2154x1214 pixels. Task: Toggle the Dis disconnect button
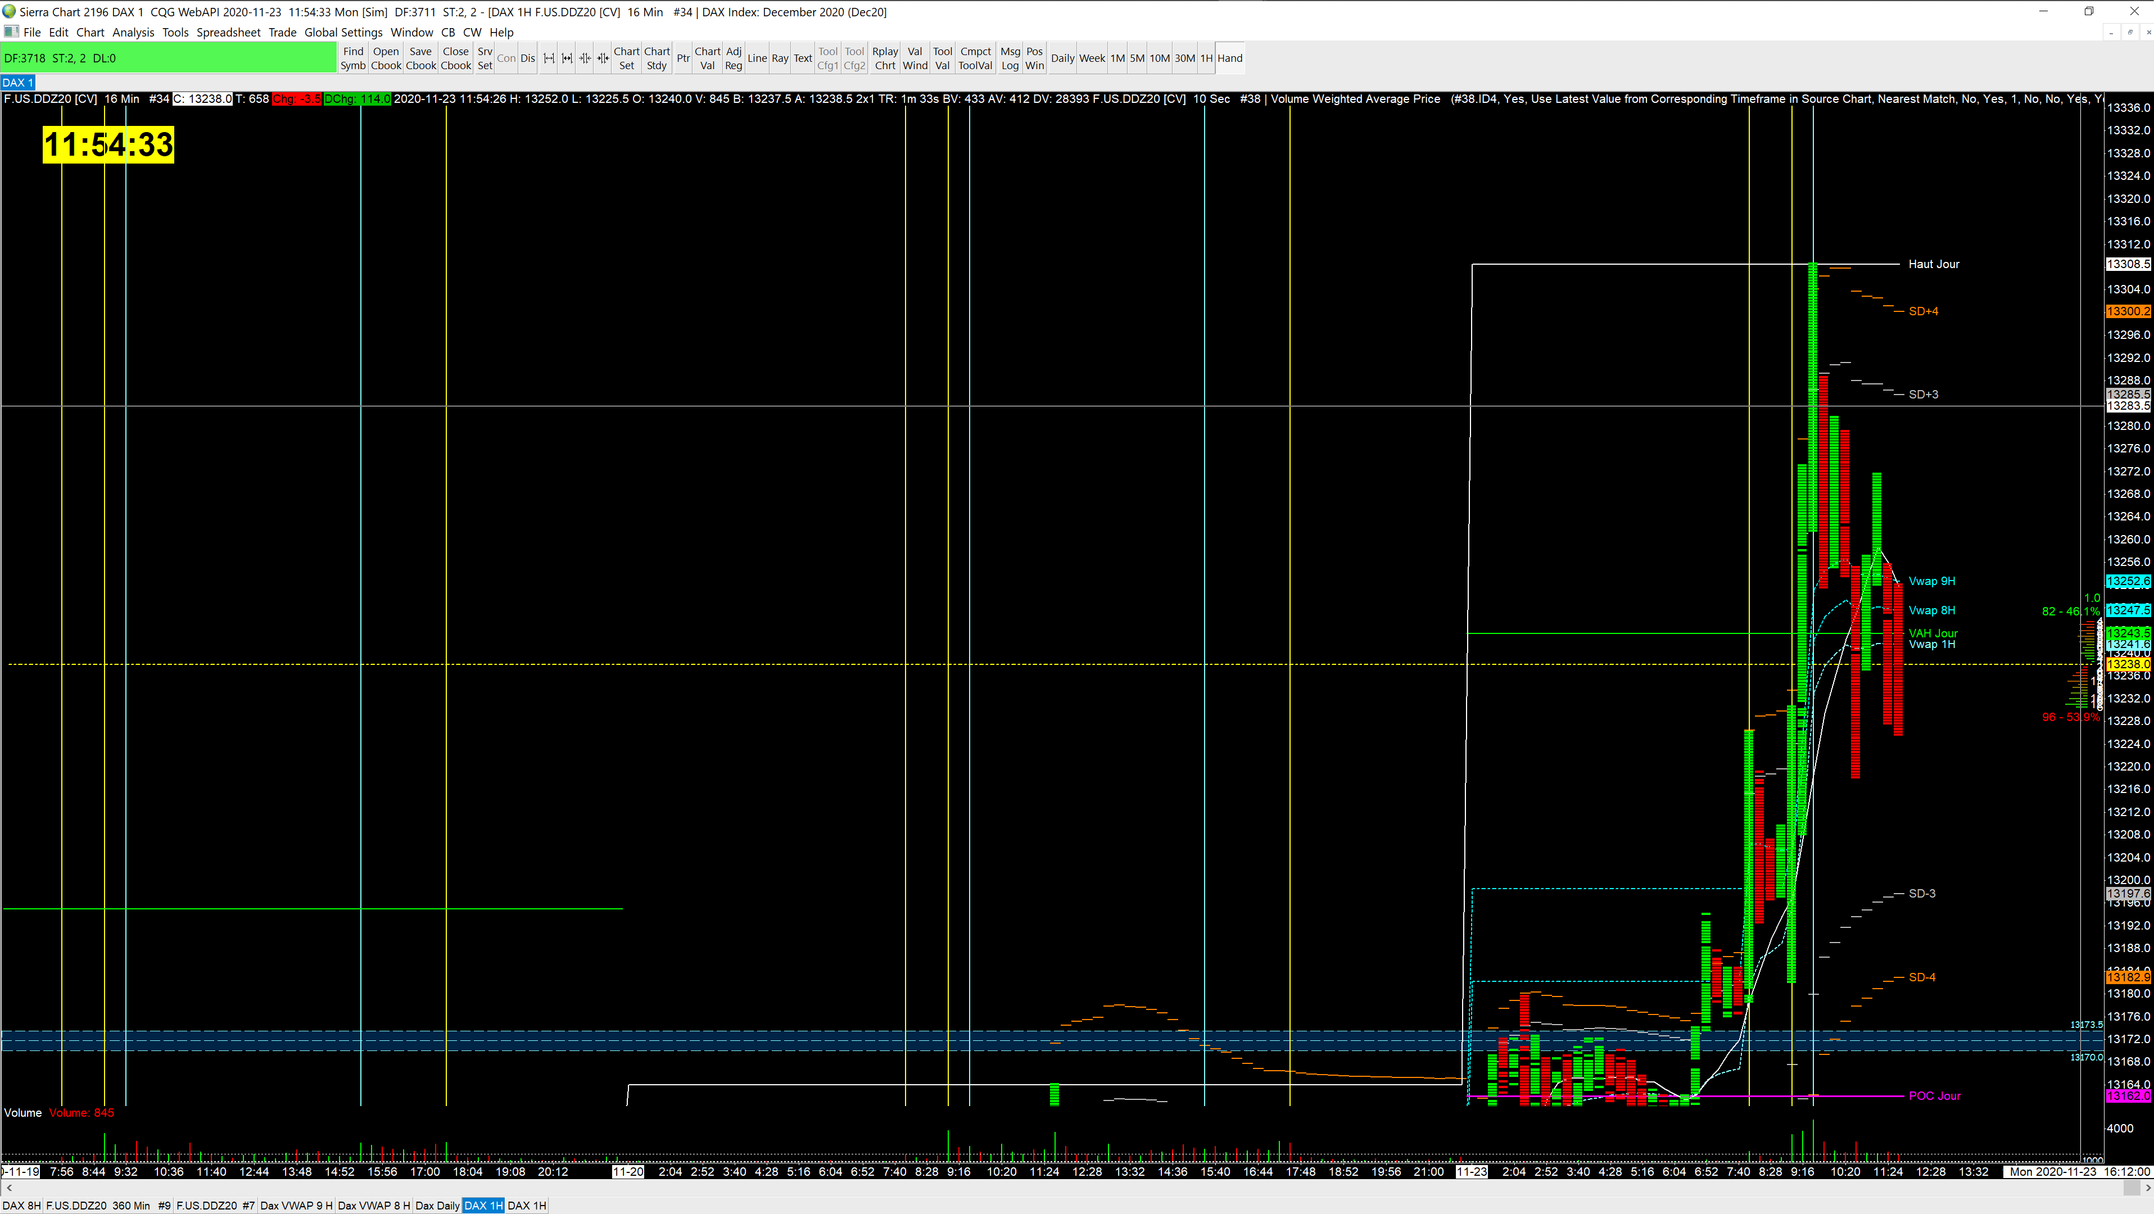pyautogui.click(x=527, y=58)
